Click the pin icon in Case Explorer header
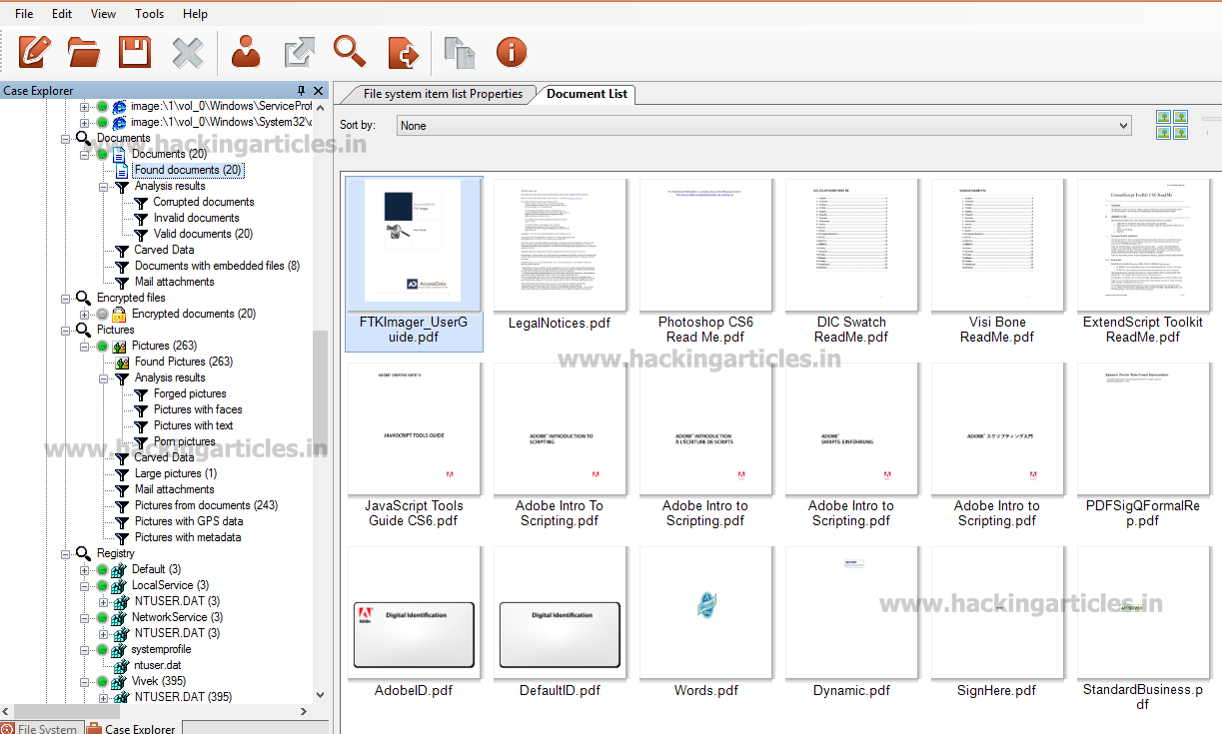This screenshot has height=734, width=1222. tap(302, 91)
